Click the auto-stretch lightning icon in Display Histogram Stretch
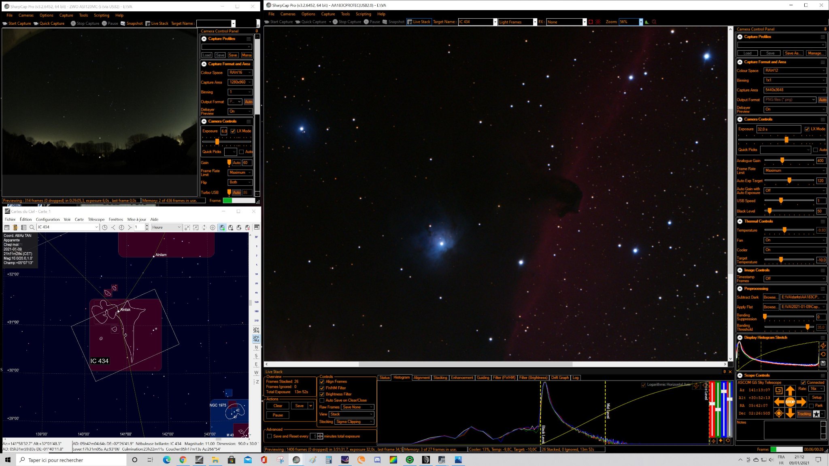 coord(823,346)
